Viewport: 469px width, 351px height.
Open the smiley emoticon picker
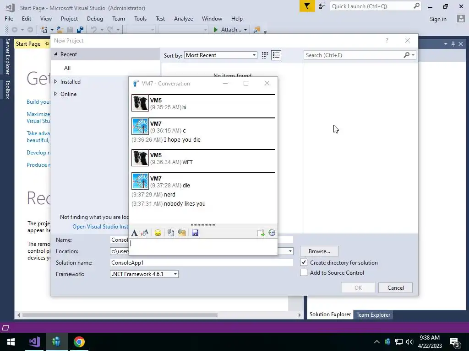pos(158,233)
